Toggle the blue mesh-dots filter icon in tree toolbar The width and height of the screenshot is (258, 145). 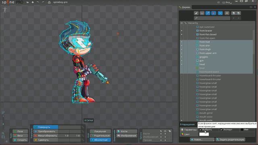220,13
